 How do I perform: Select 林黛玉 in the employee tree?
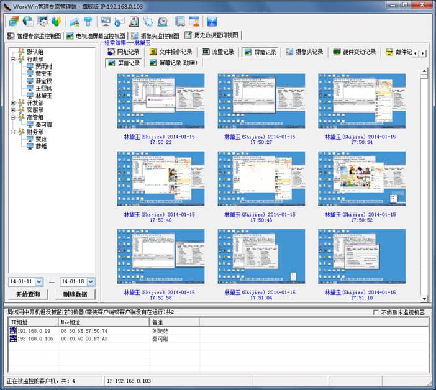click(43, 96)
